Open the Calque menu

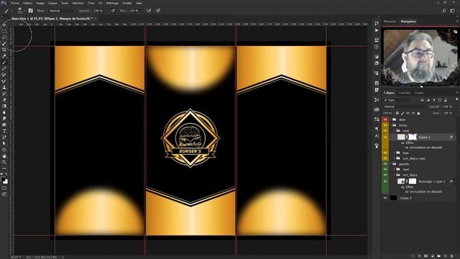(52, 3)
